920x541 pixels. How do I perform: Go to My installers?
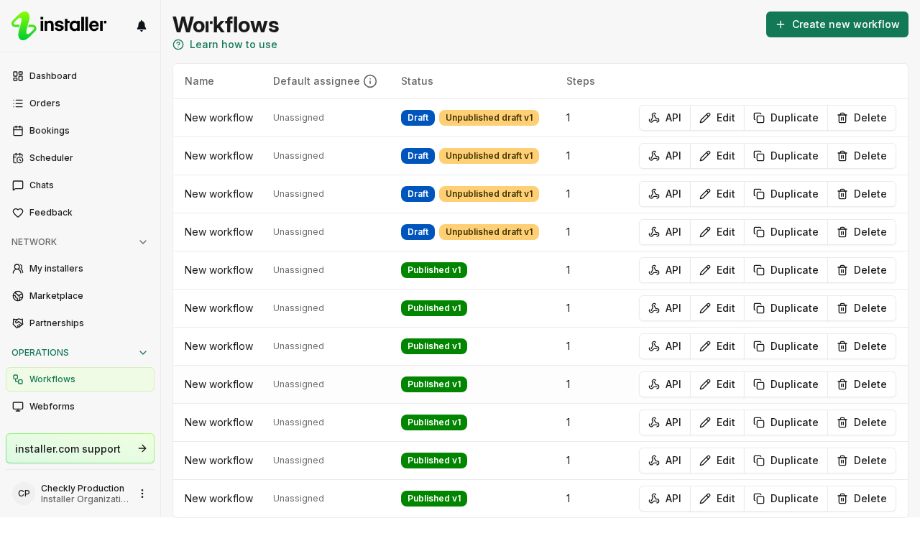click(80, 269)
